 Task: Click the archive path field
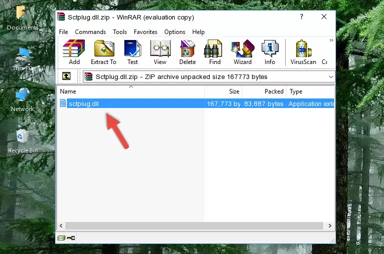[209, 76]
